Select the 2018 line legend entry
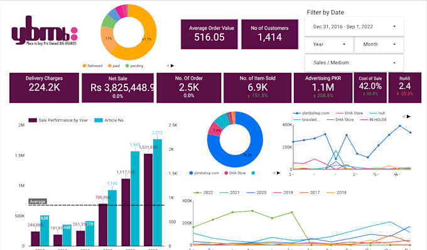427x250 pixels. click(337, 193)
